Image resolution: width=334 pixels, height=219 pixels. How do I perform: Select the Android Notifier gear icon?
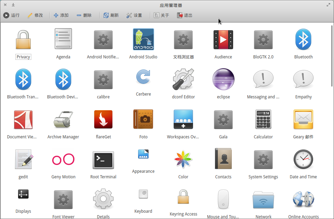[103, 40]
